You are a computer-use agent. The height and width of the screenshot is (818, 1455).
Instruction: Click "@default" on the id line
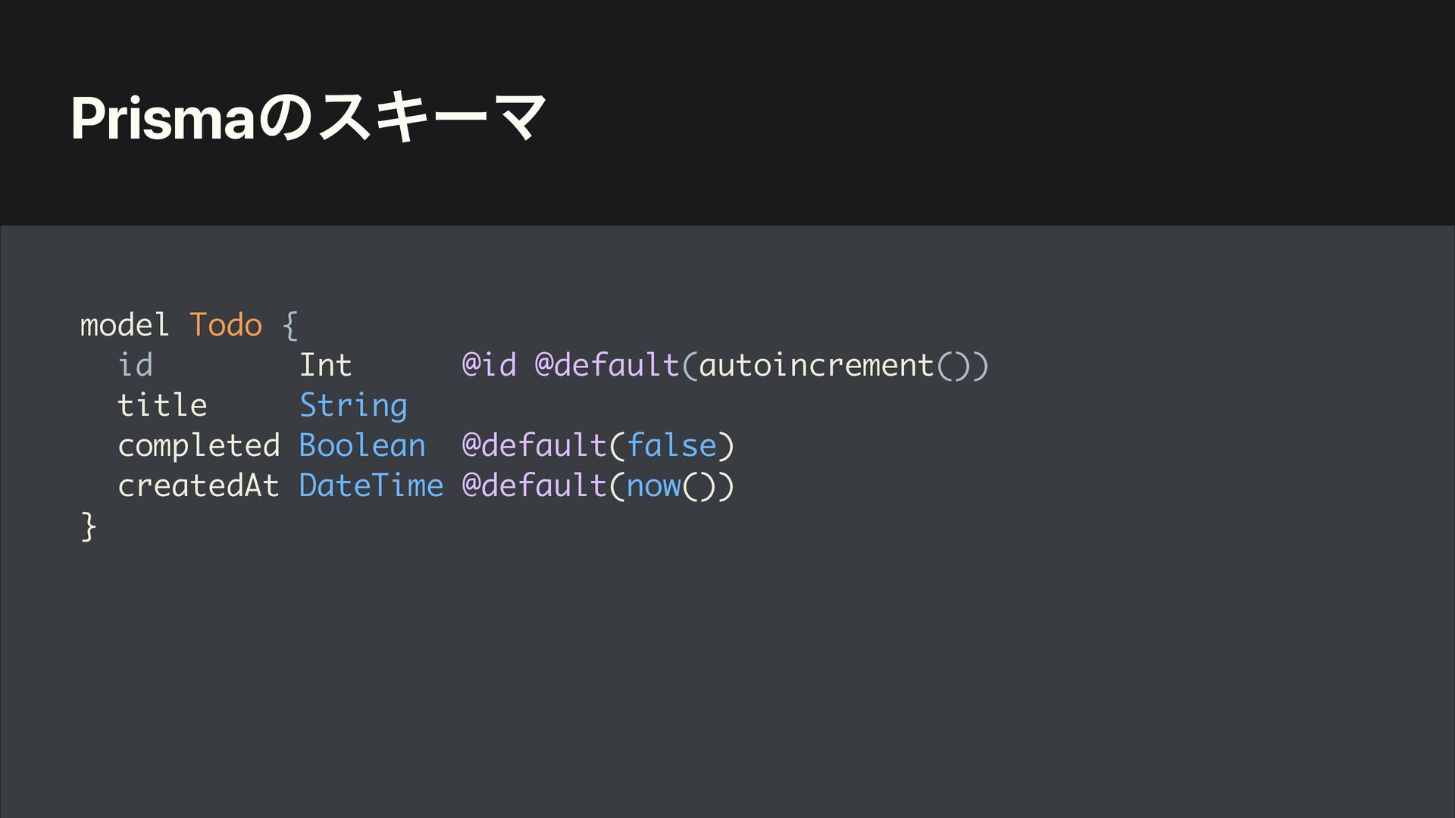606,366
